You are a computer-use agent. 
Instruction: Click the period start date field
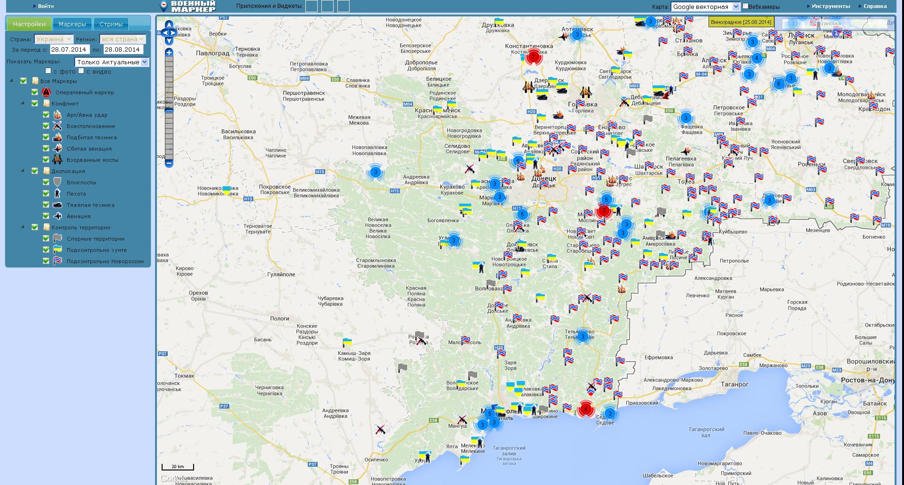pos(69,49)
